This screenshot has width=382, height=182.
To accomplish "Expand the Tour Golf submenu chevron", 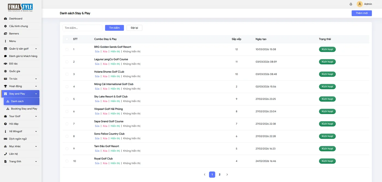I will coord(36,116).
